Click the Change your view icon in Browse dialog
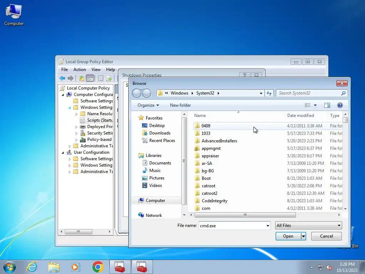 coord(308,105)
